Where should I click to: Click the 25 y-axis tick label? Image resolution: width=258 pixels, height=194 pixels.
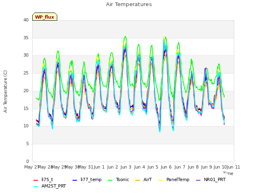(x=26, y=73)
